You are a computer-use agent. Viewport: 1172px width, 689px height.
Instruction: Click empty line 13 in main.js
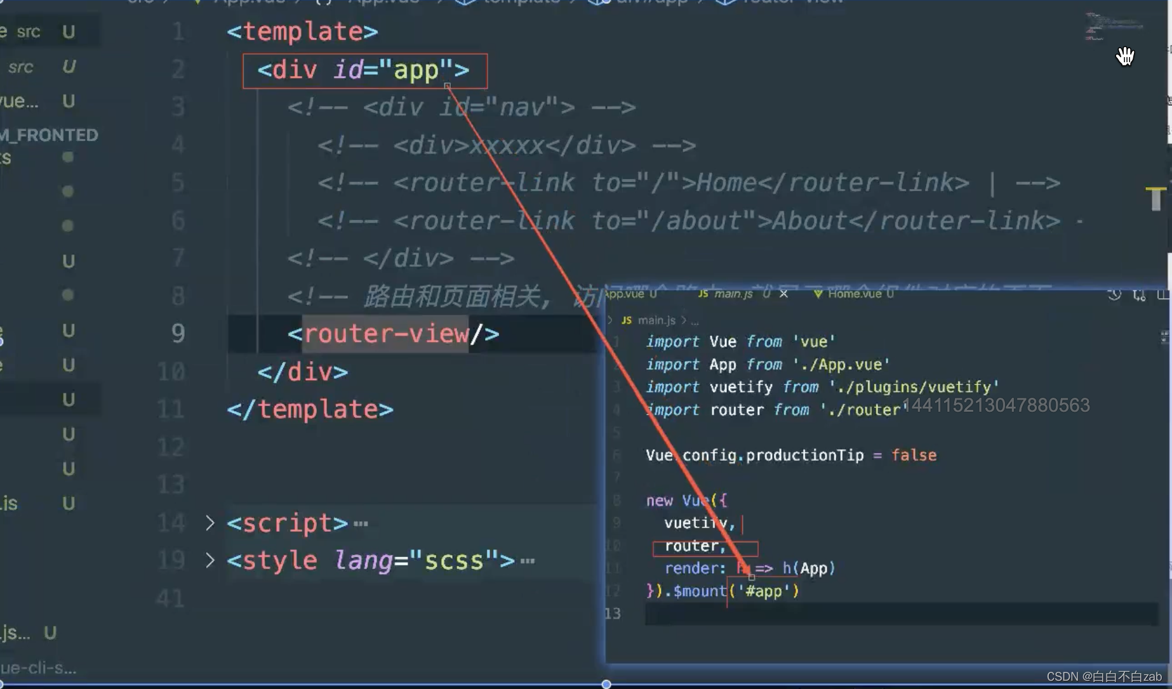(902, 614)
